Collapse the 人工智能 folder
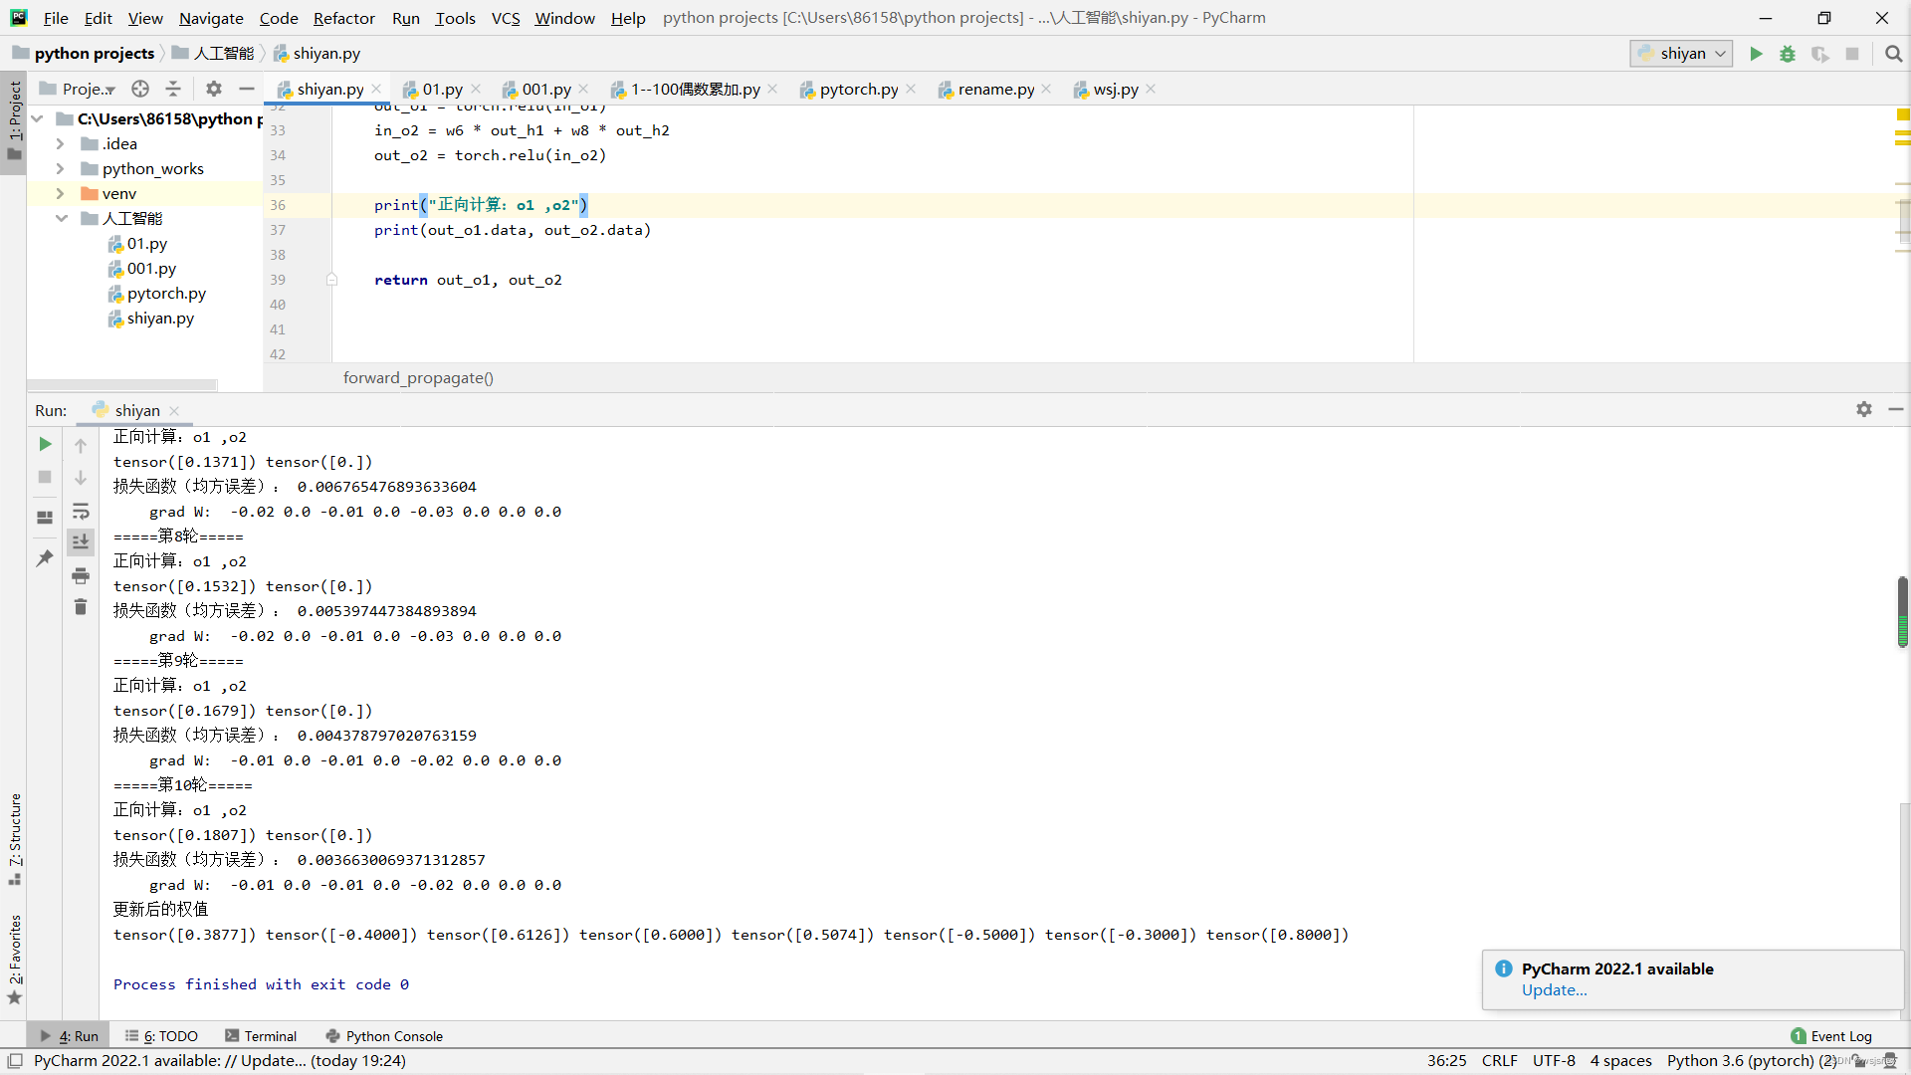Viewport: 1911px width, 1075px height. tap(60, 219)
